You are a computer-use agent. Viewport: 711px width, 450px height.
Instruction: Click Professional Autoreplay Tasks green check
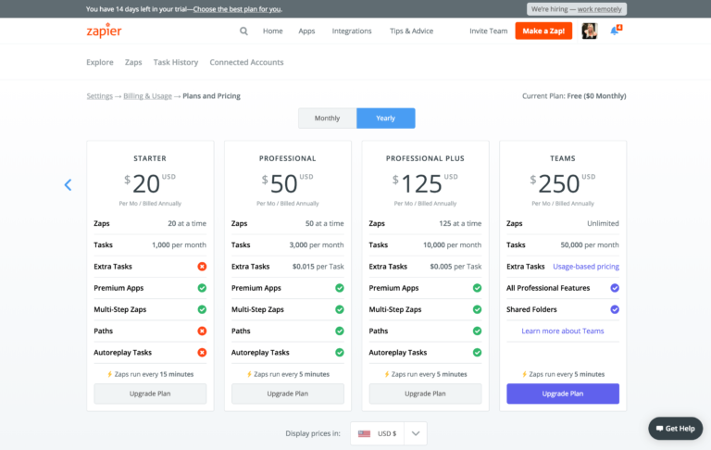[339, 353]
